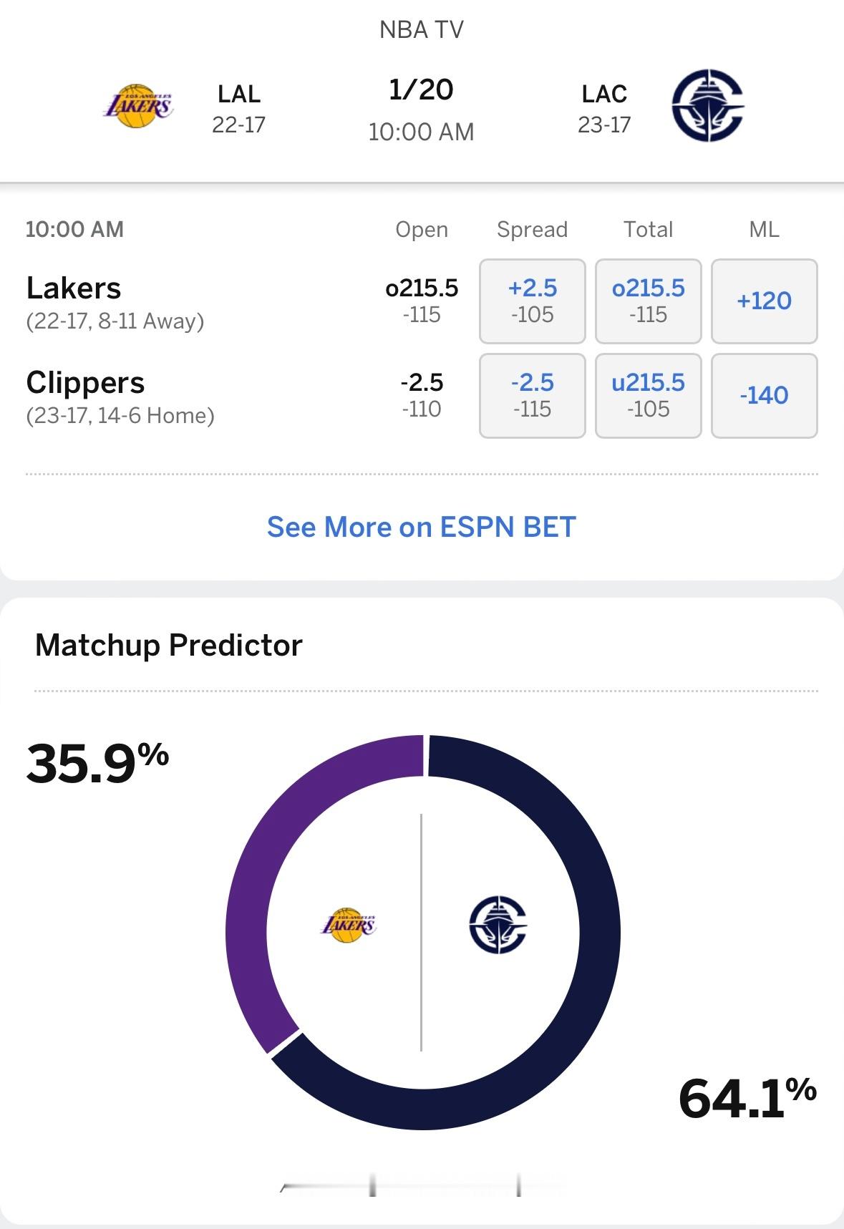
Task: Pick Lakers +120 moneyline
Action: (765, 301)
